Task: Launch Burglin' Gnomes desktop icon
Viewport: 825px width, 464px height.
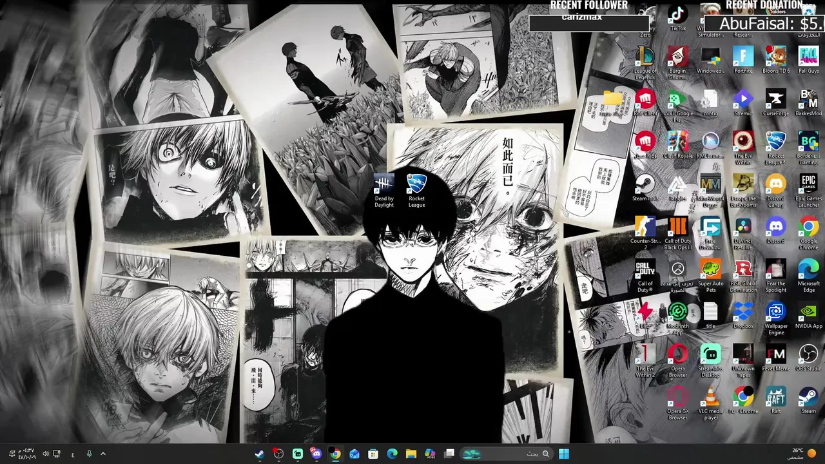Action: point(678,63)
